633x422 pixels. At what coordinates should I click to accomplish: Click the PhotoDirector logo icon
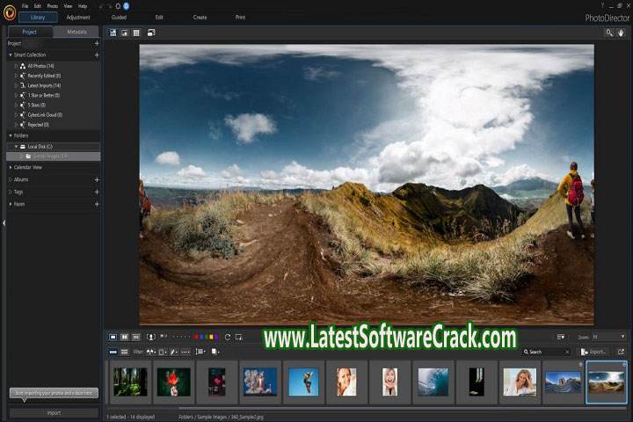tap(10, 13)
